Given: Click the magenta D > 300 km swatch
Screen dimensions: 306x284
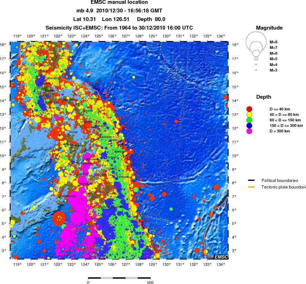Looking at the screenshot, I should (x=249, y=131).
